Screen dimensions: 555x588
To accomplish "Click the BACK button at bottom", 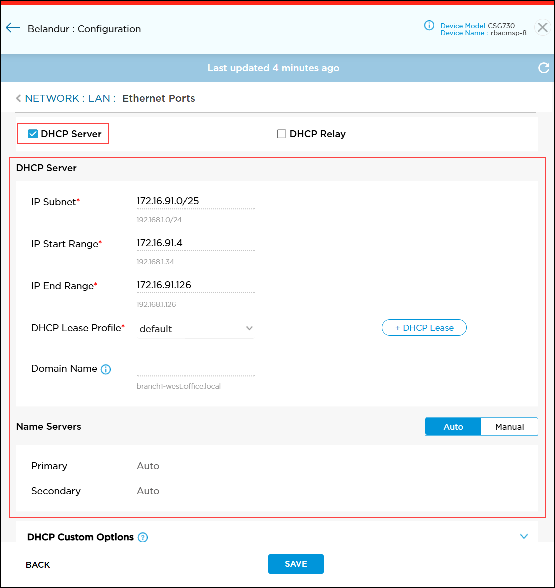I will pyautogui.click(x=38, y=565).
